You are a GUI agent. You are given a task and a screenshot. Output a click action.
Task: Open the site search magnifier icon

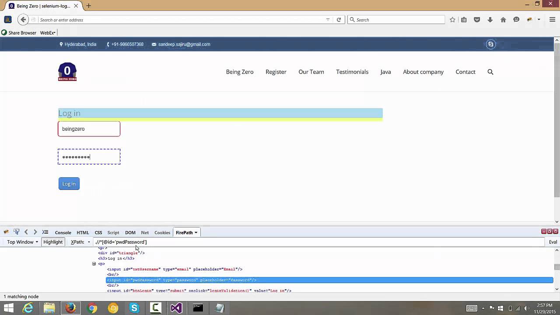490,72
